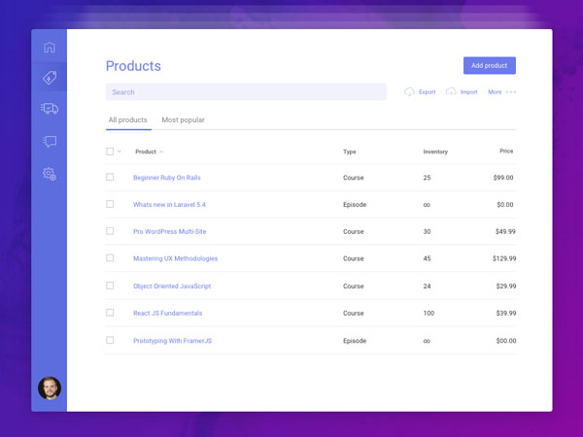Viewport: 583px width, 437px height.
Task: Open the Shipping truck icon in sidebar
Action: coord(50,109)
